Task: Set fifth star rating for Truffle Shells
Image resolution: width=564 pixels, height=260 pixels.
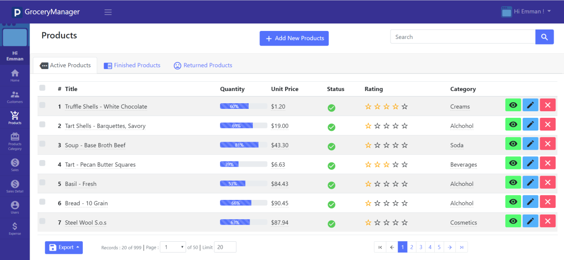Action: pyautogui.click(x=405, y=107)
